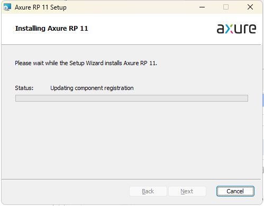The height and width of the screenshot is (206, 264).
Task: Click the Axure logo
Action: coord(236,29)
